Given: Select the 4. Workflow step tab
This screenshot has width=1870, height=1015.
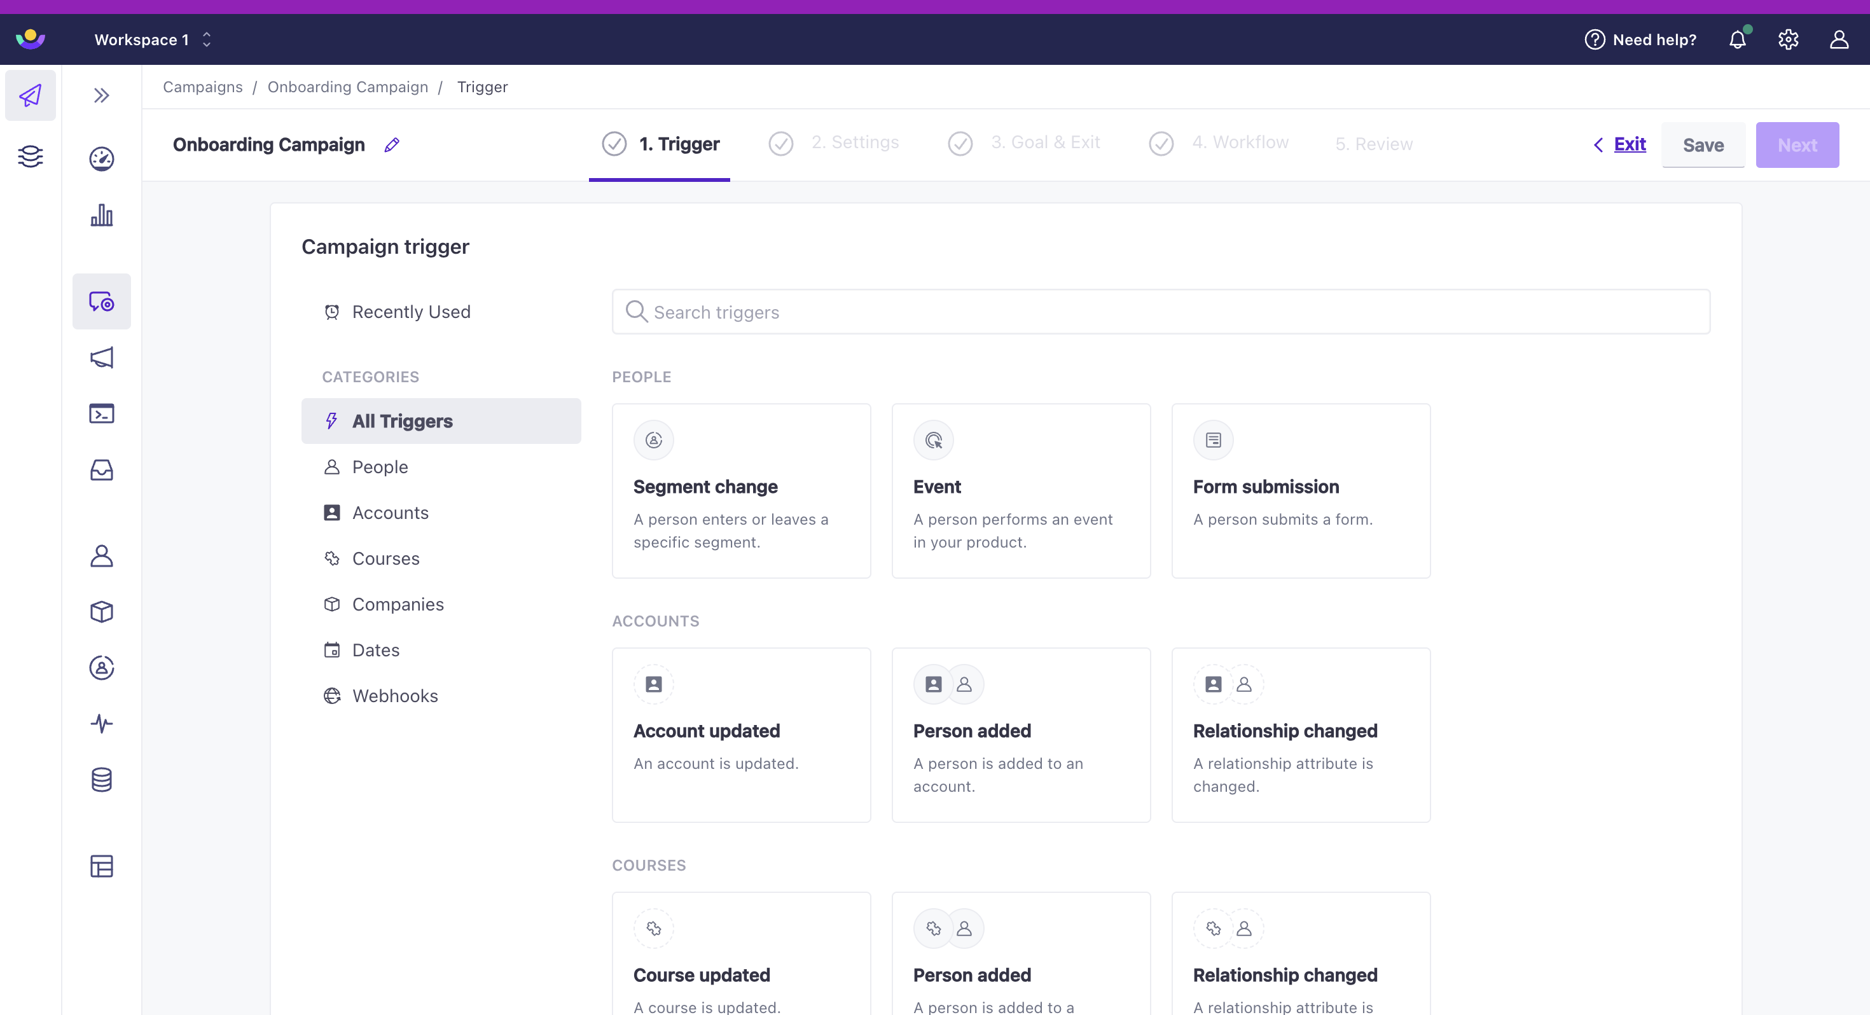Looking at the screenshot, I should (x=1219, y=143).
